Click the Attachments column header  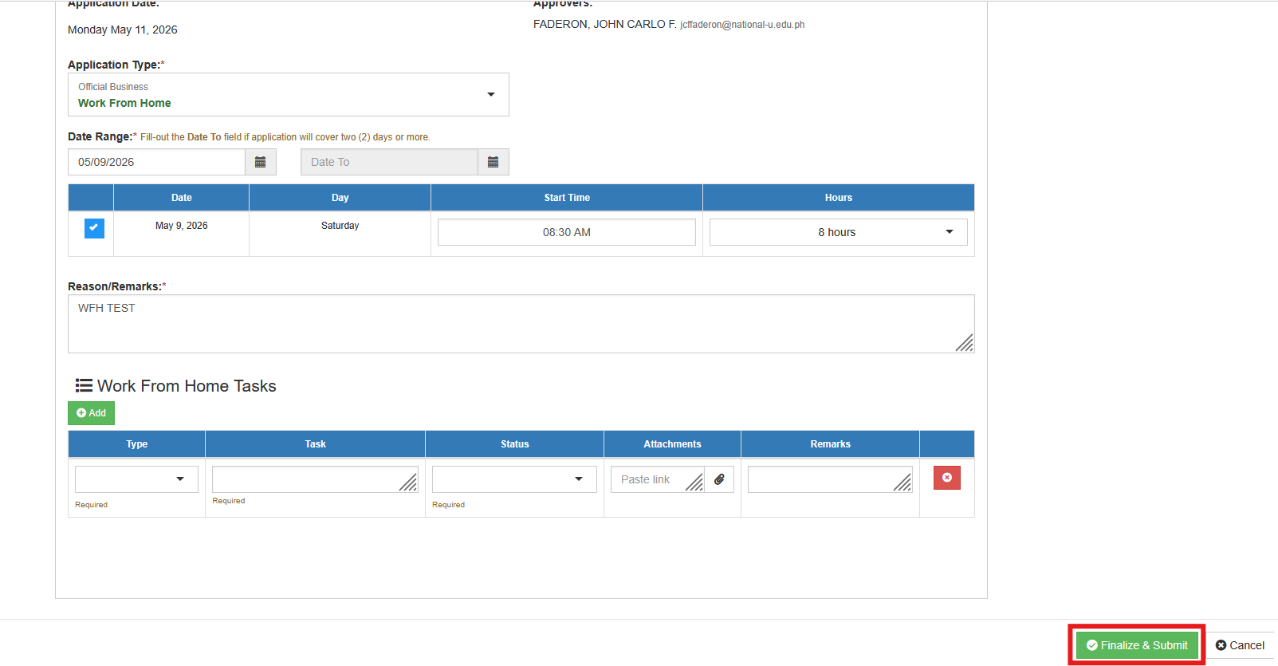point(673,444)
